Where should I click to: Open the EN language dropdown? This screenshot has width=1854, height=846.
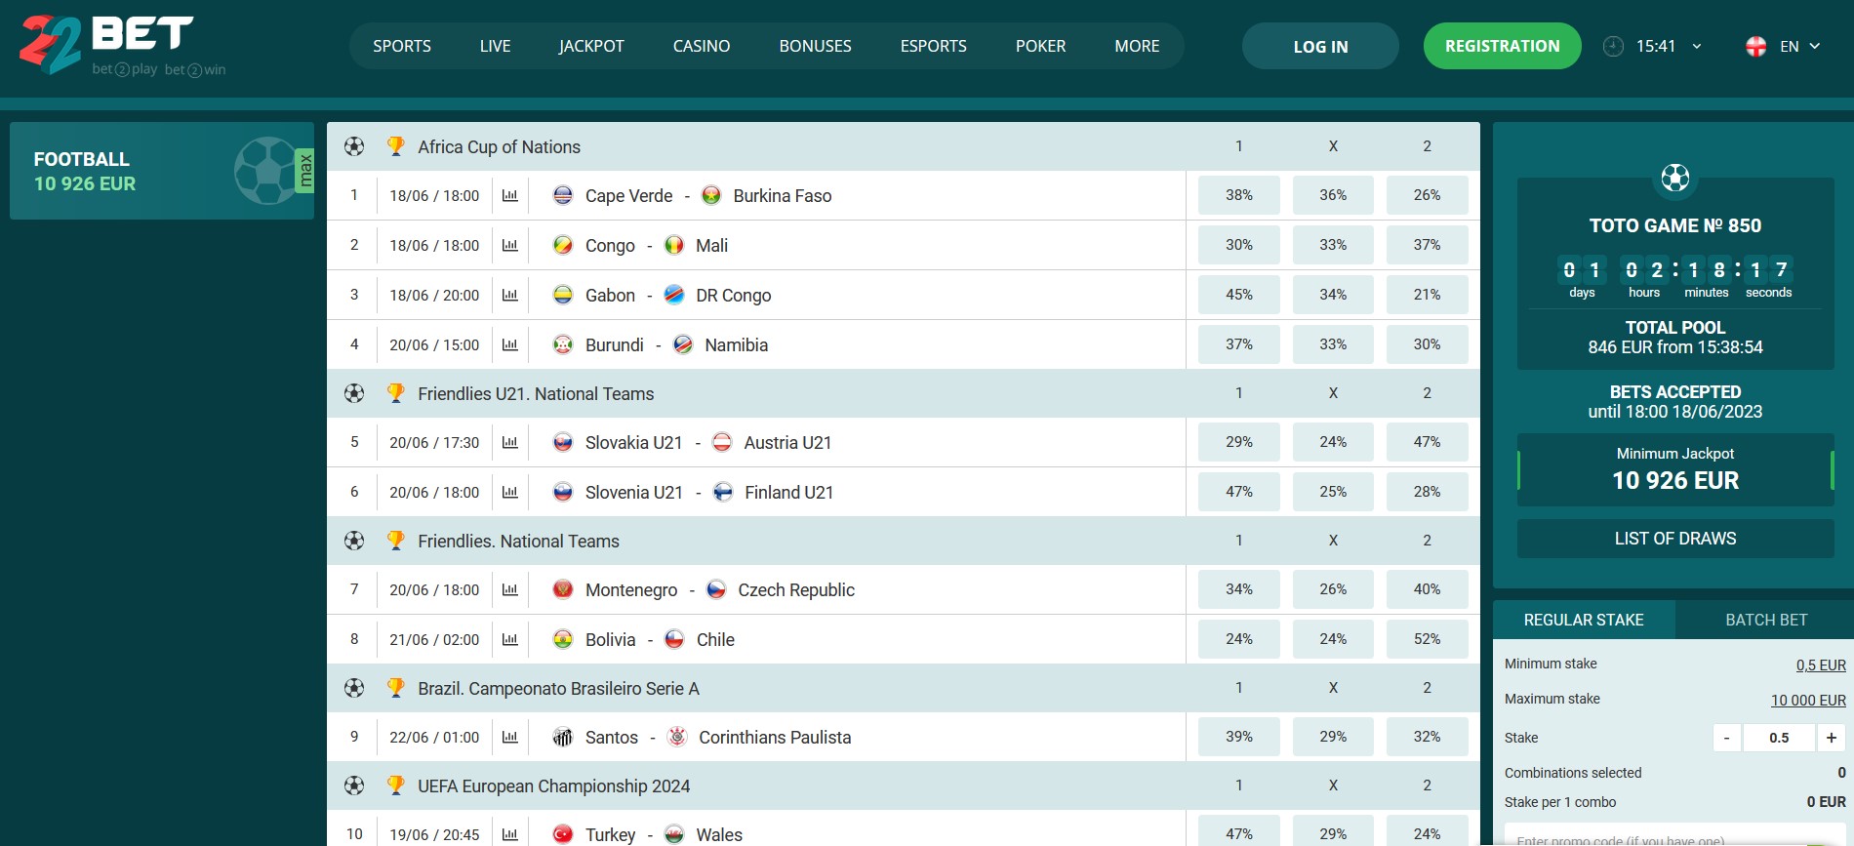click(1800, 46)
